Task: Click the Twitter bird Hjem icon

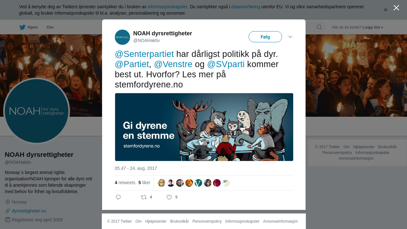Action: point(22,27)
